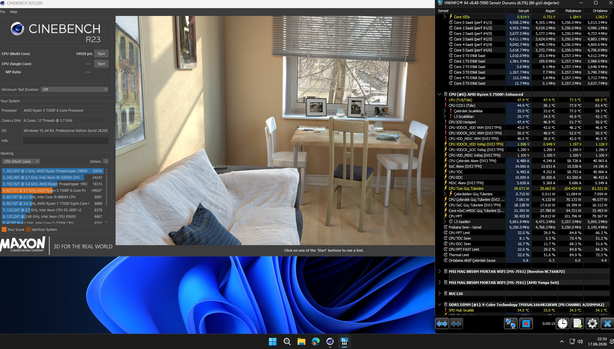Viewport: 614px width, 349px height.
Task: Expand L3 Sıcaklıkları subgroup
Action: click(445, 117)
